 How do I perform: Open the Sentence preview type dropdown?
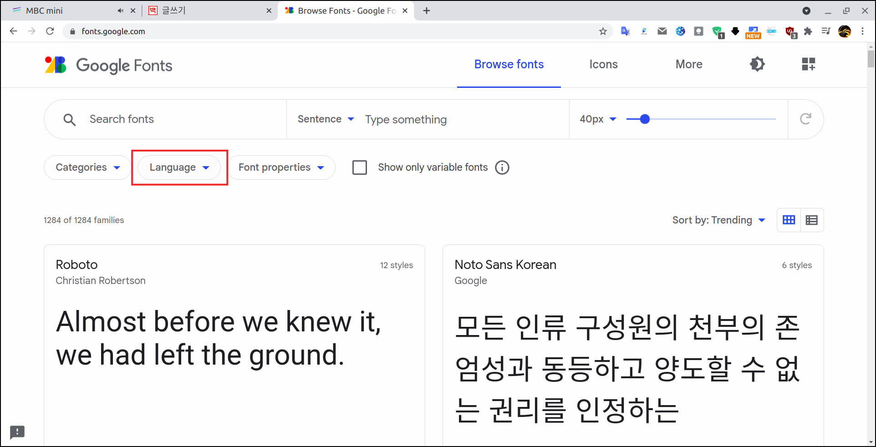[x=326, y=119]
